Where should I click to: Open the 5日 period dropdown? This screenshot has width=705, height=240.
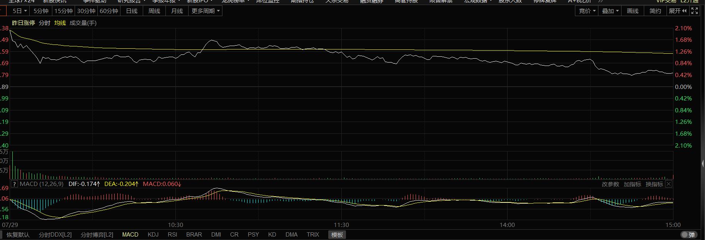pyautogui.click(x=19, y=11)
